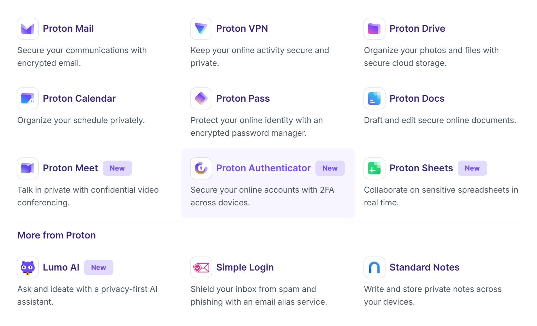Click the Standard Notes arch icon

374,267
